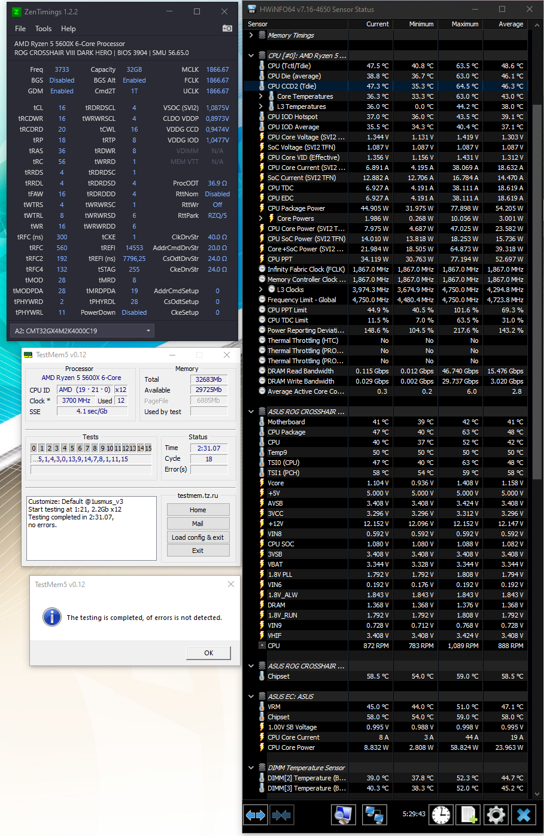Open ZenTimings File menu
The image size is (544, 836).
pyautogui.click(x=20, y=28)
